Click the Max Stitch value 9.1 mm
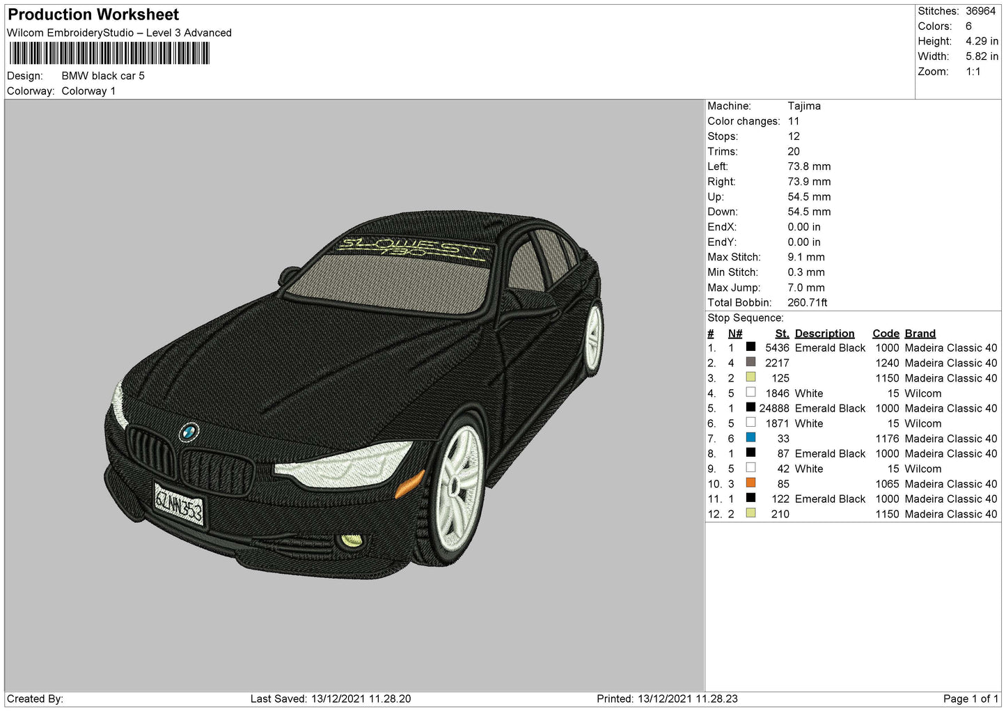 pos(806,257)
